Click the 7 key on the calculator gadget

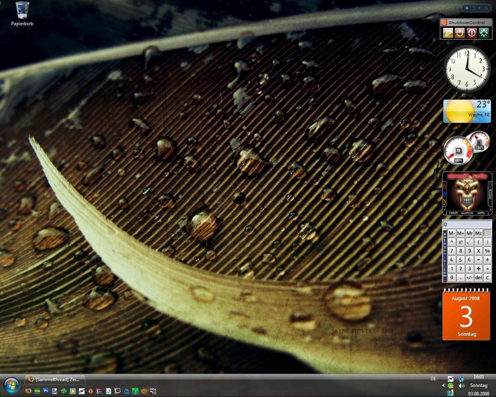(451, 251)
